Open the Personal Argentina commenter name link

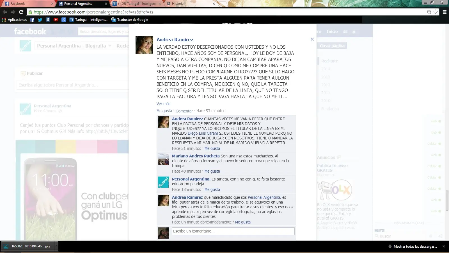click(191, 179)
